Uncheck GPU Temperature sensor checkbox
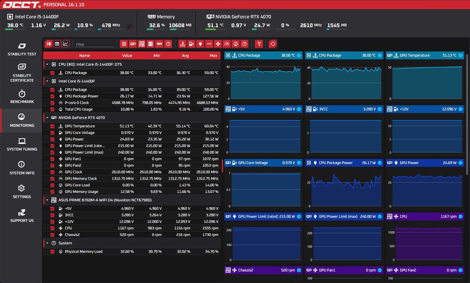 [53, 126]
